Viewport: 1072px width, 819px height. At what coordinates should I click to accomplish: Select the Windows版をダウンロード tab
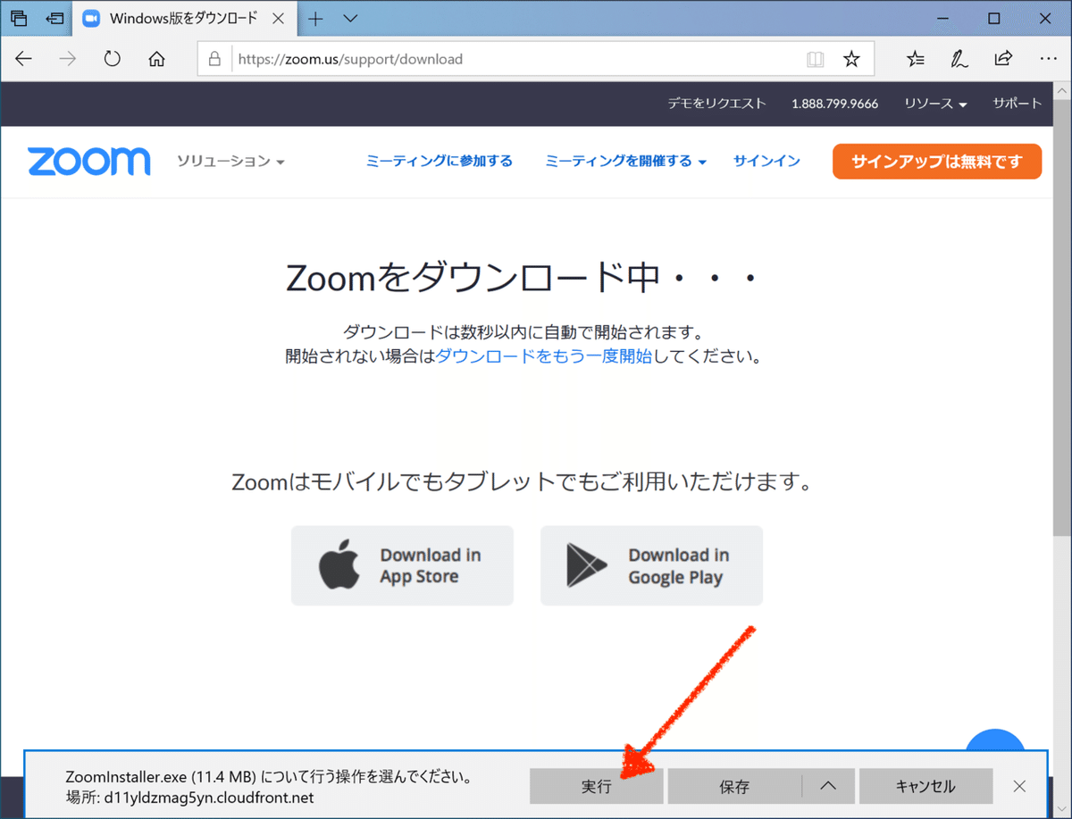click(x=183, y=19)
